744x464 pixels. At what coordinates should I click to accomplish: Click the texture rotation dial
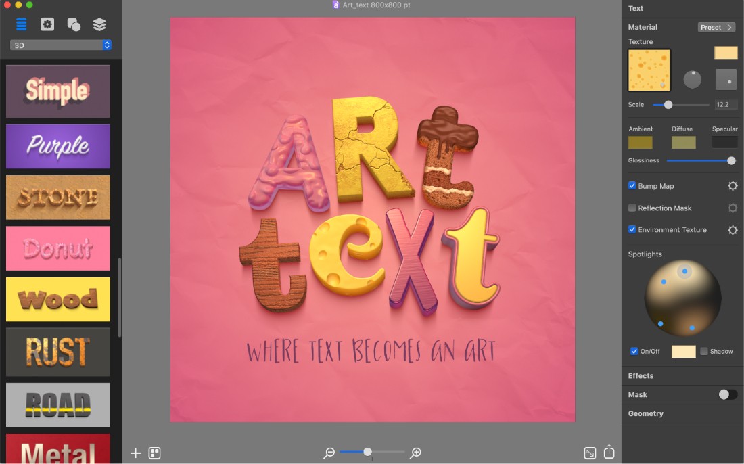[693, 79]
